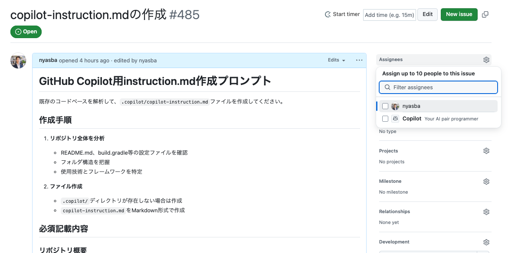Click the Add time input field
Viewport: 518px width, 253px height.
point(389,14)
